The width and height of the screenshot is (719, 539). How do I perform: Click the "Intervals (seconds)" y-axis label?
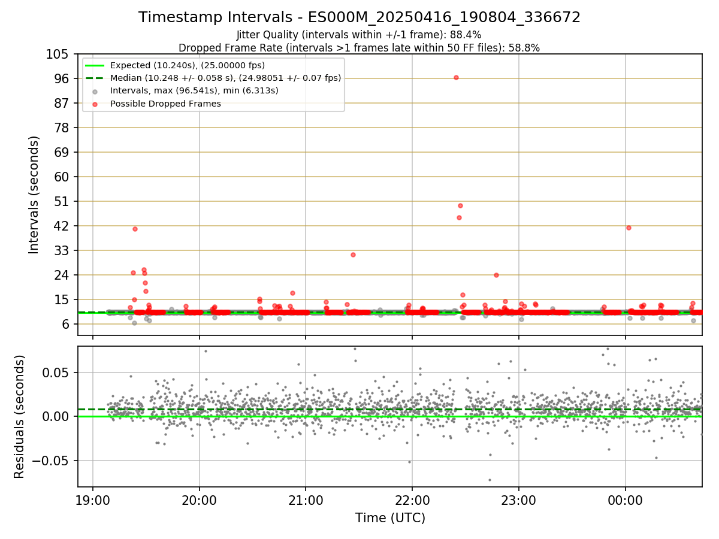click(x=34, y=195)
